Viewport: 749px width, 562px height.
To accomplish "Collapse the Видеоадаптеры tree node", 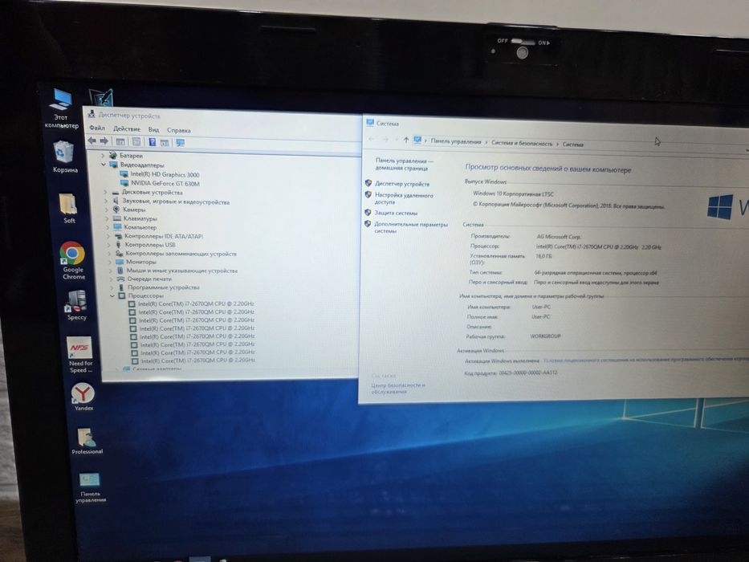I will [104, 164].
